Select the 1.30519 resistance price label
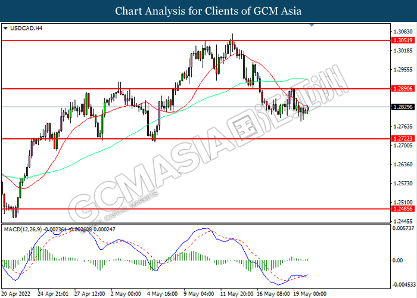This screenshot has height=298, width=417. point(403,41)
